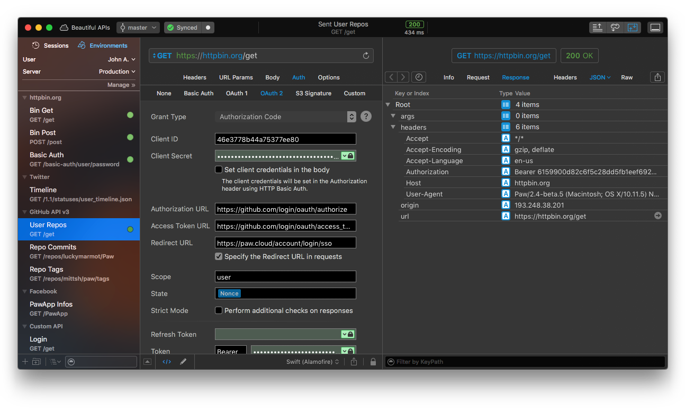Switch to the code generator view
The height and width of the screenshot is (412, 685).
point(167,362)
